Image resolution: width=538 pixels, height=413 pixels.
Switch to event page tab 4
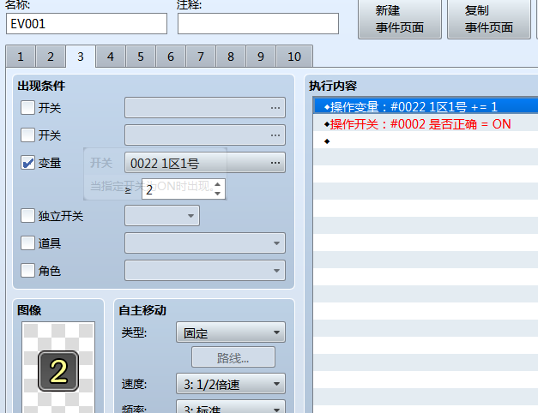coord(111,57)
